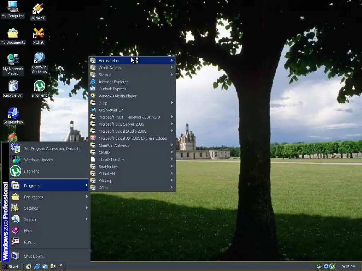Expand the 7-Zip submenu arrow
This screenshot has height=271, width=362.
pos(172,103)
